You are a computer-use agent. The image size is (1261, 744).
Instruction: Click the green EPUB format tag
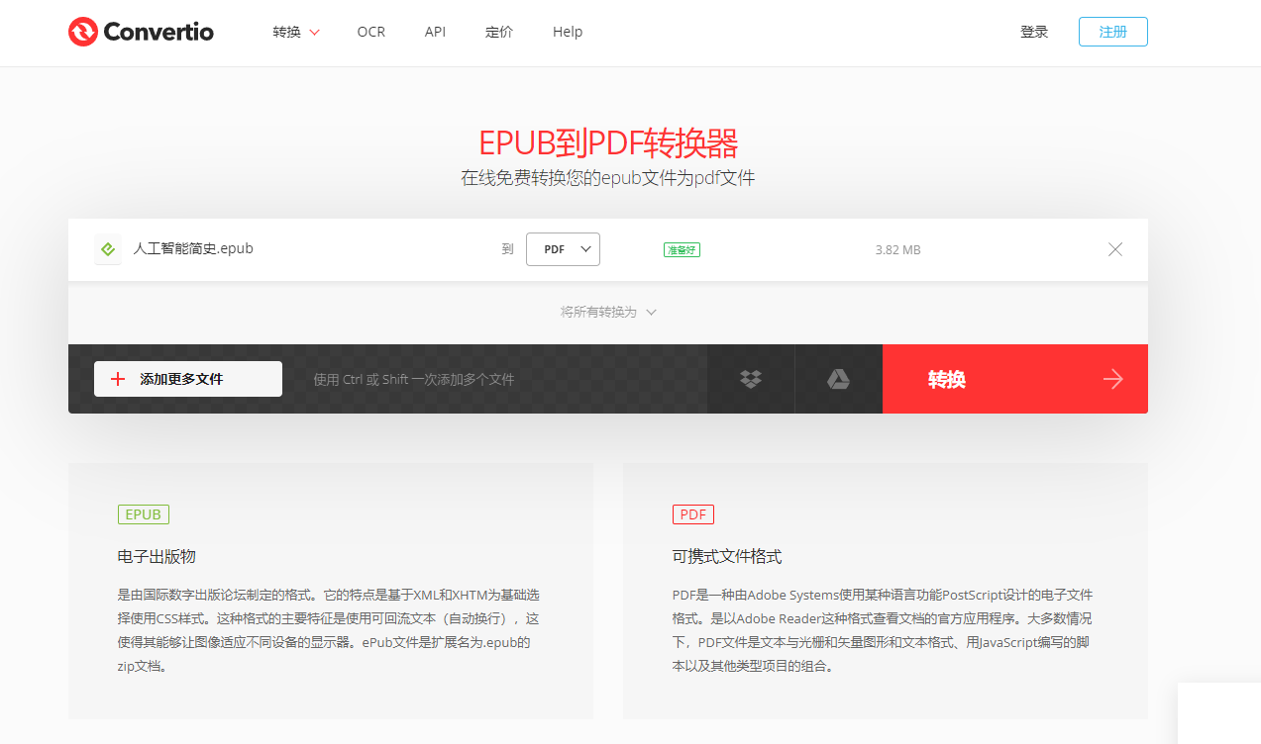point(144,514)
